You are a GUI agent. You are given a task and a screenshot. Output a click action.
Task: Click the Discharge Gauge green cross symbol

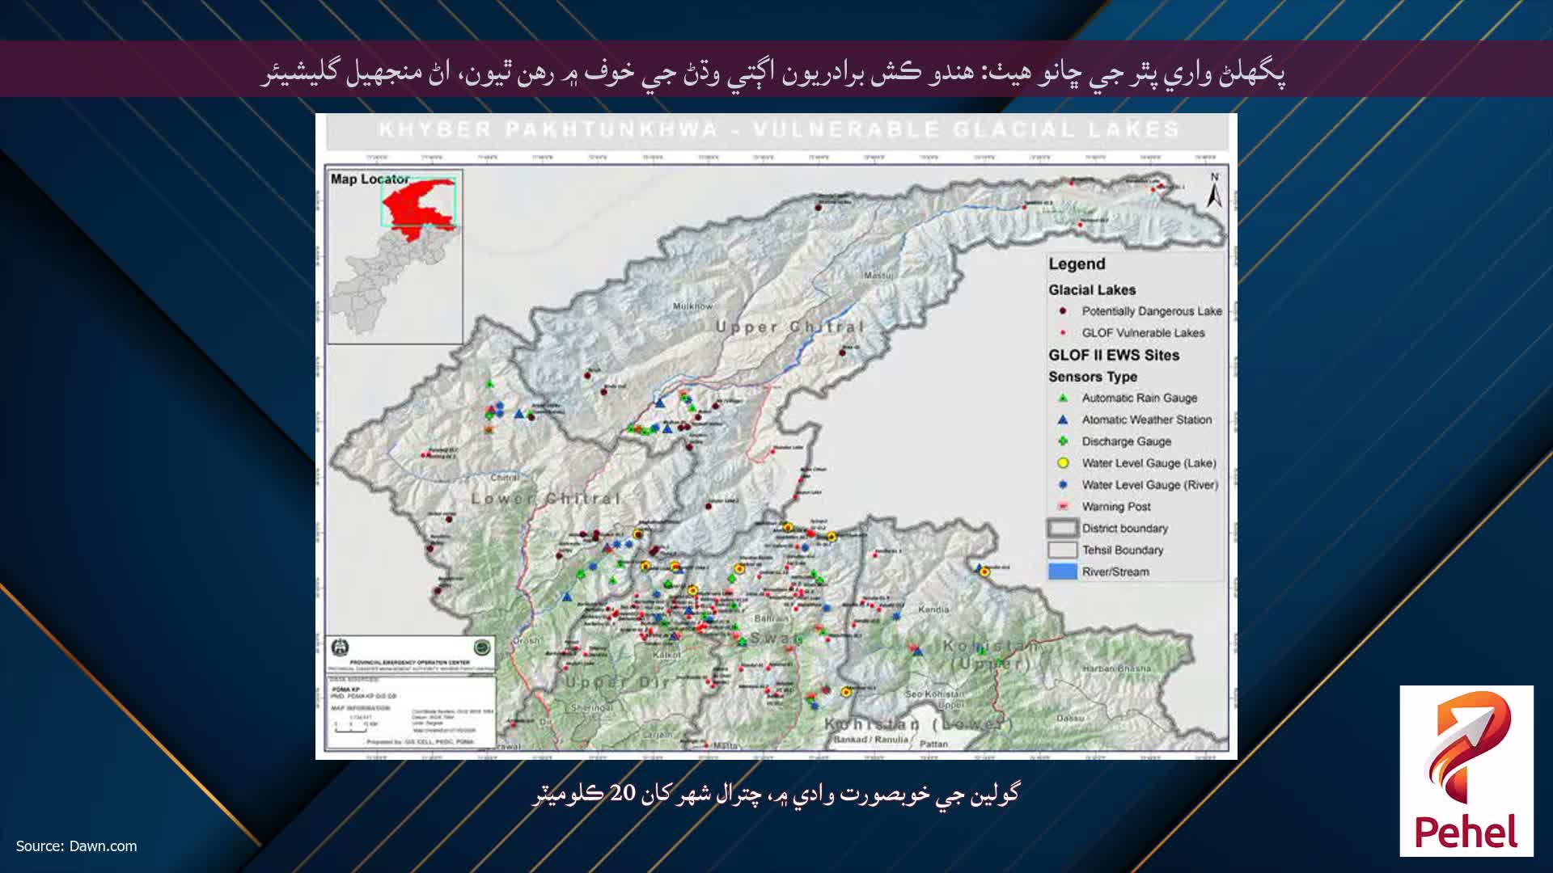click(1063, 441)
